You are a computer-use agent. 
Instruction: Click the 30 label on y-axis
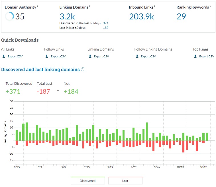tap(11, 101)
